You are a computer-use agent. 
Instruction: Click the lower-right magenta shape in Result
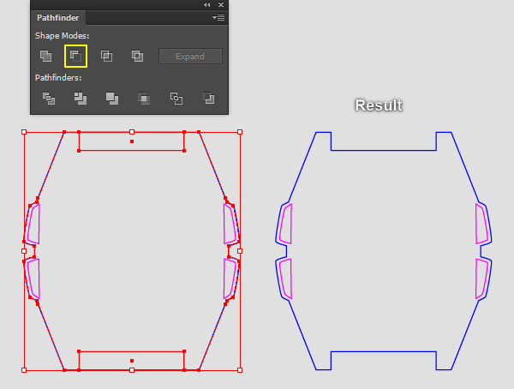[481, 278]
